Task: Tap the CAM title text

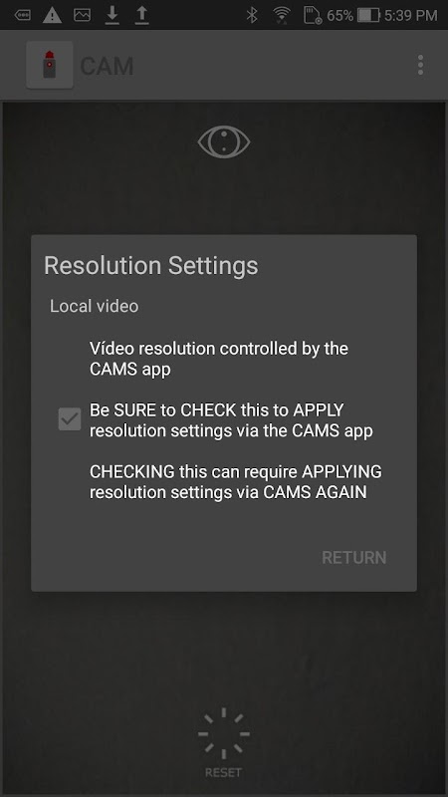Action: 107,66
